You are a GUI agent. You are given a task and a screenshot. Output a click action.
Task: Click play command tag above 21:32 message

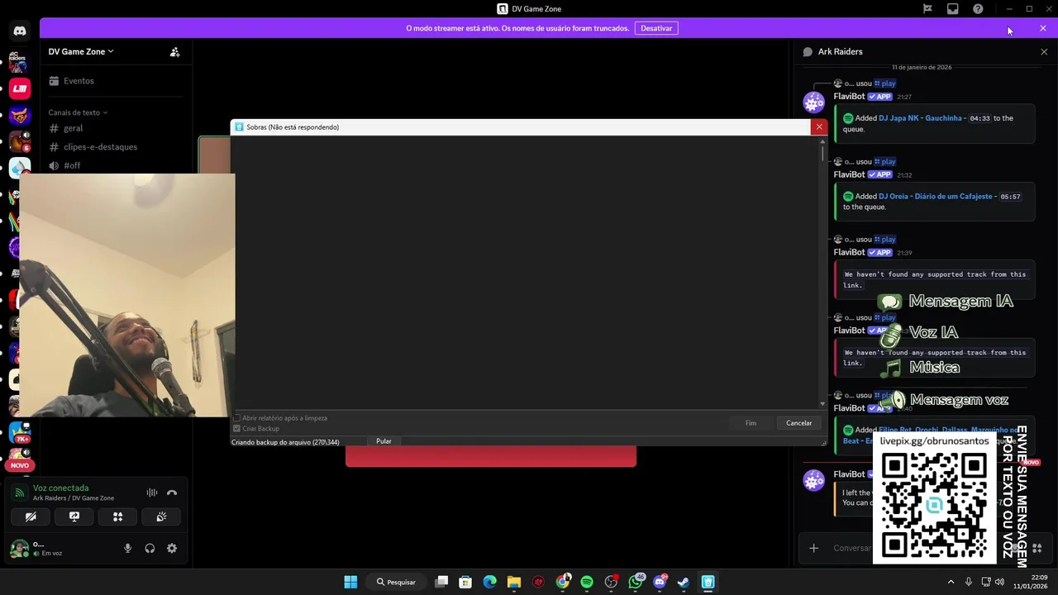884,162
